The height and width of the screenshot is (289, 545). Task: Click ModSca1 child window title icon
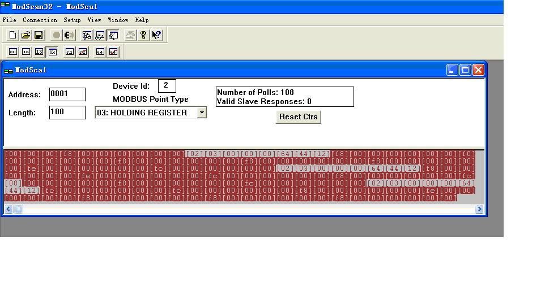pyautogui.click(x=8, y=71)
